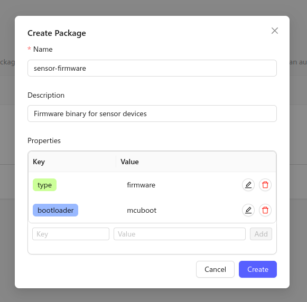Screen dimensions: 307x302
Task: Edit the type property row
Action: point(248,185)
